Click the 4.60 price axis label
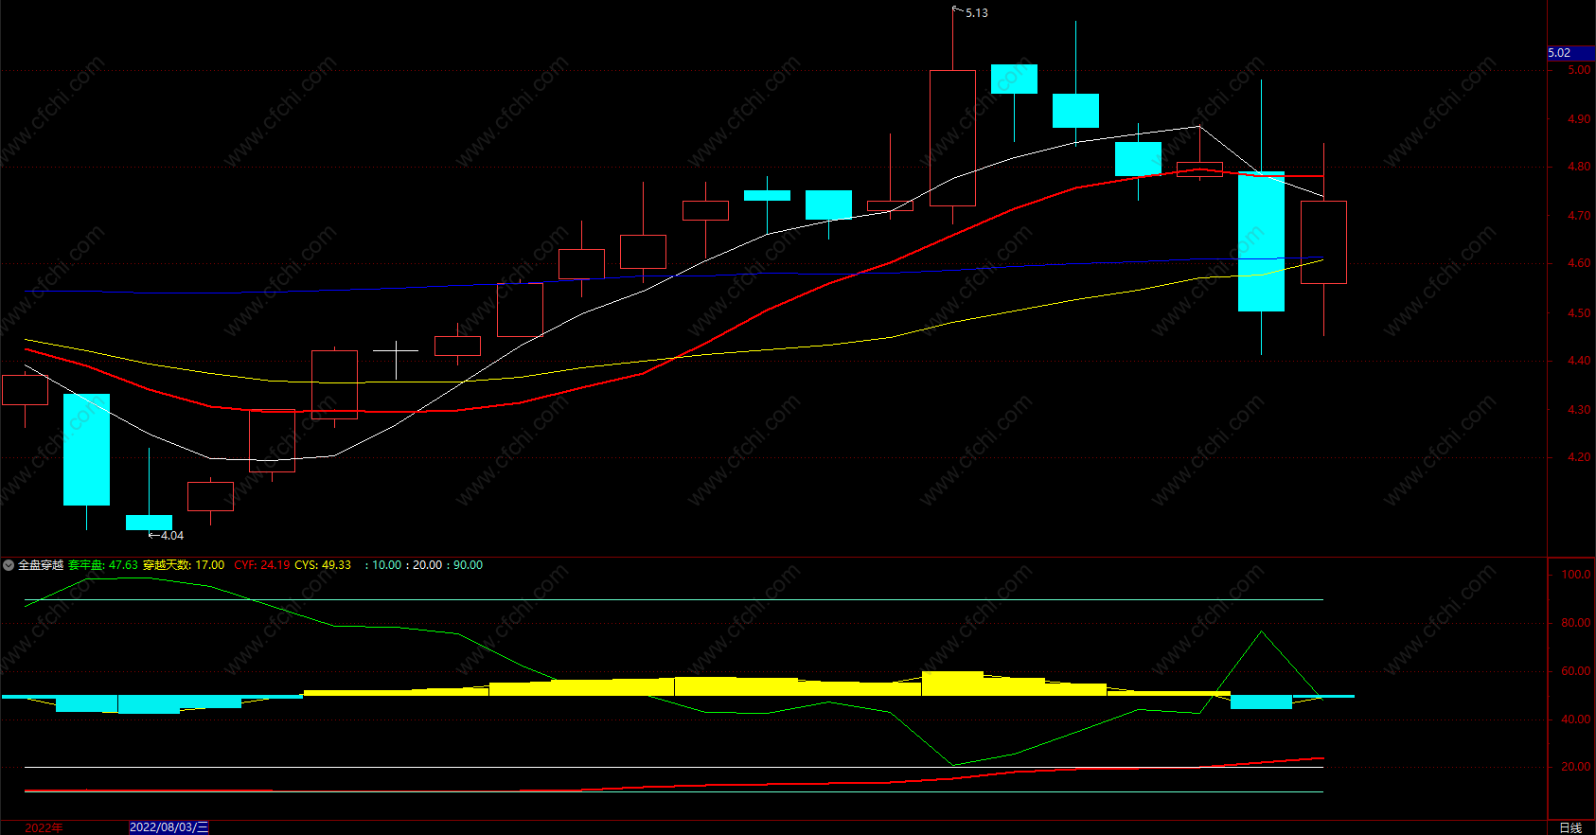 tap(1579, 263)
